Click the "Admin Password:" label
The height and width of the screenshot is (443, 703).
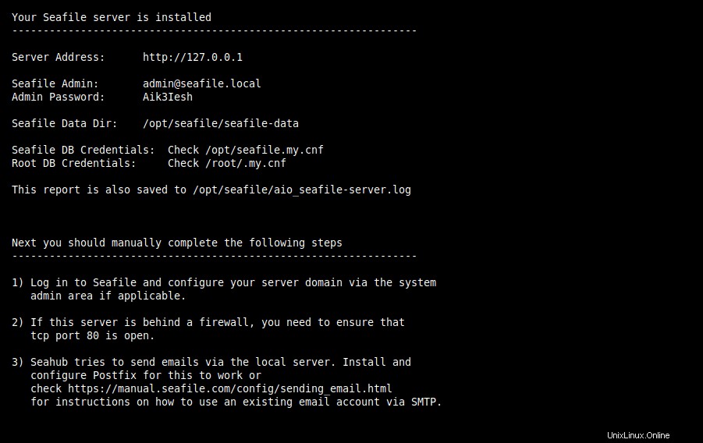[x=58, y=97]
